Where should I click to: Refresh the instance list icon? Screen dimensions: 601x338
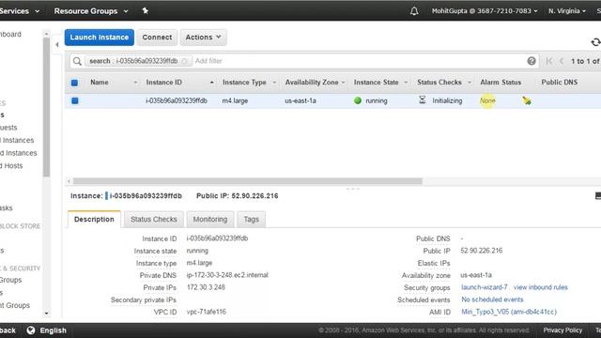pyautogui.click(x=595, y=42)
